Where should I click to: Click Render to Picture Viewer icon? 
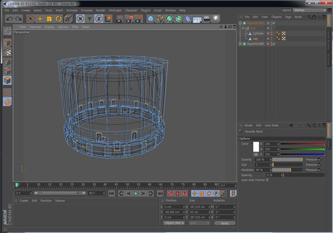pos(129,19)
